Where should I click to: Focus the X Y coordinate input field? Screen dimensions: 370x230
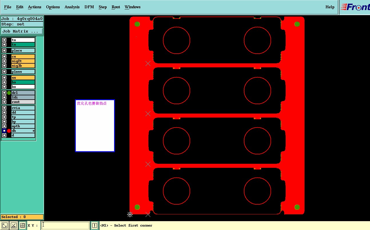(x=65, y=225)
